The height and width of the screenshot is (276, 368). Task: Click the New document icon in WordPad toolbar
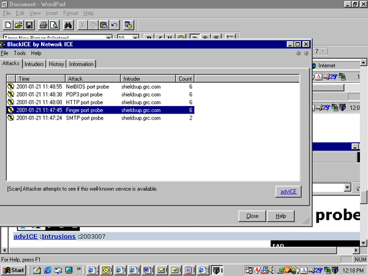(8, 25)
